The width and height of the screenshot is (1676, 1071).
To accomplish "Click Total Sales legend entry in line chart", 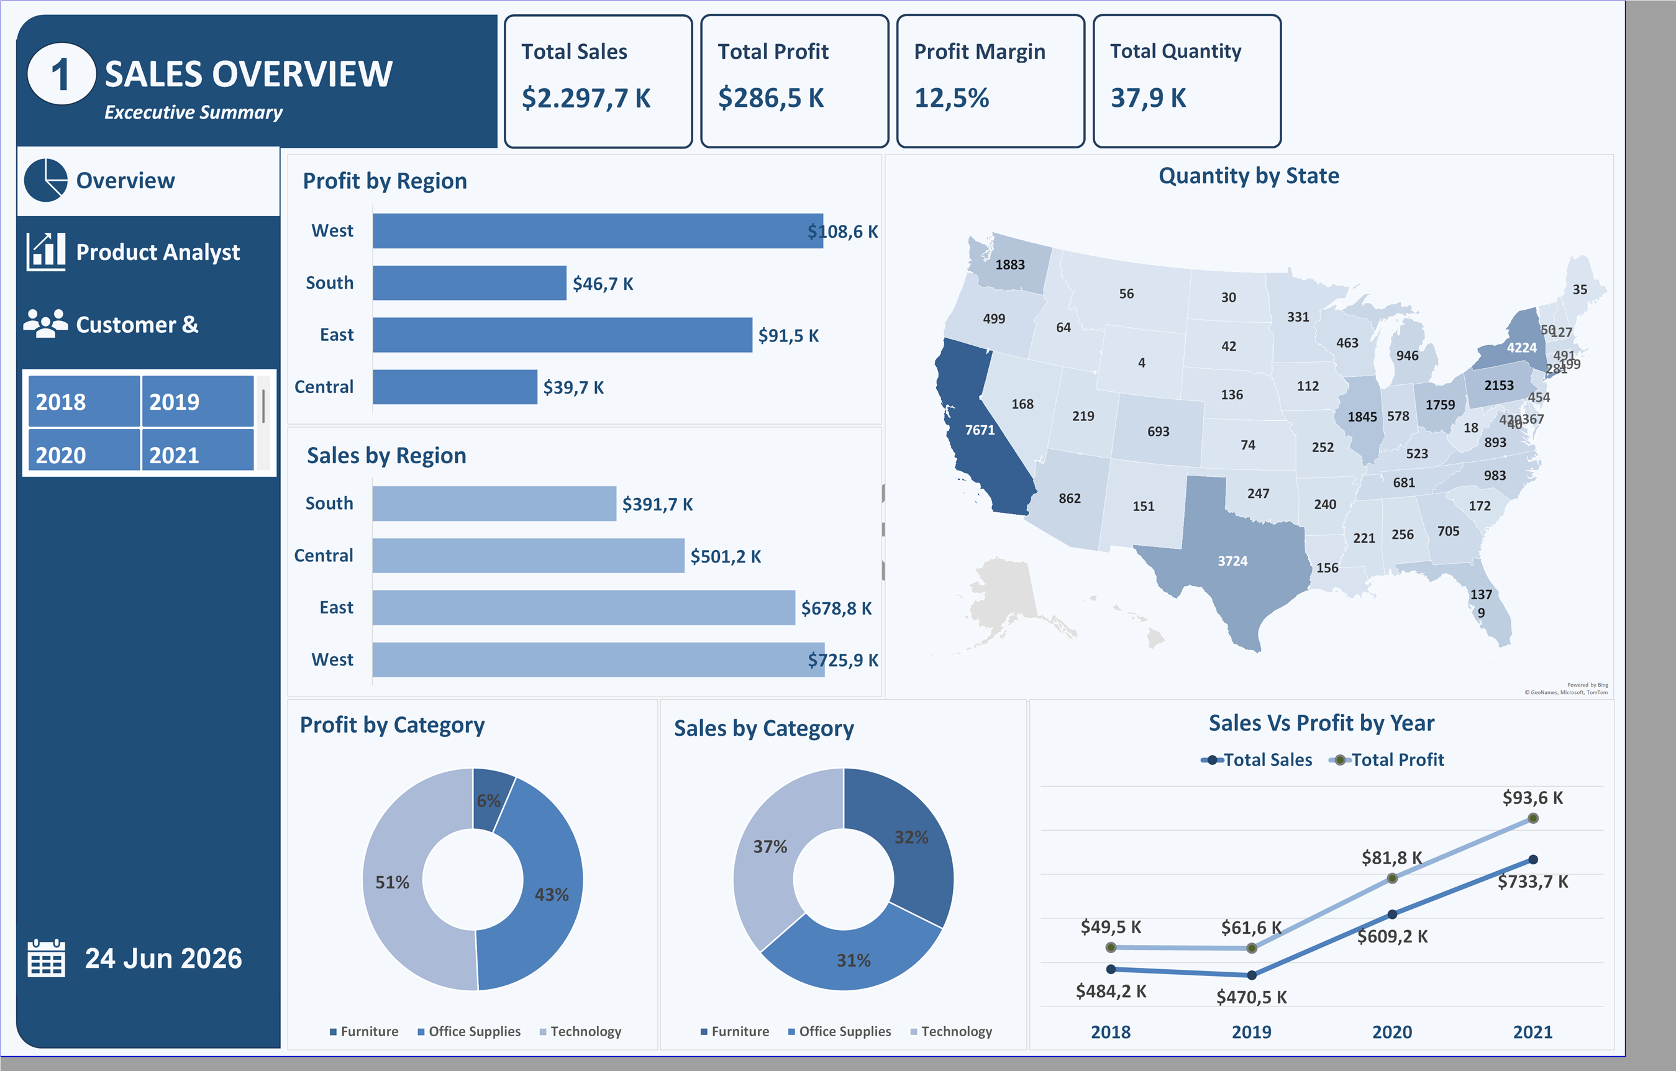I will coord(1256,759).
